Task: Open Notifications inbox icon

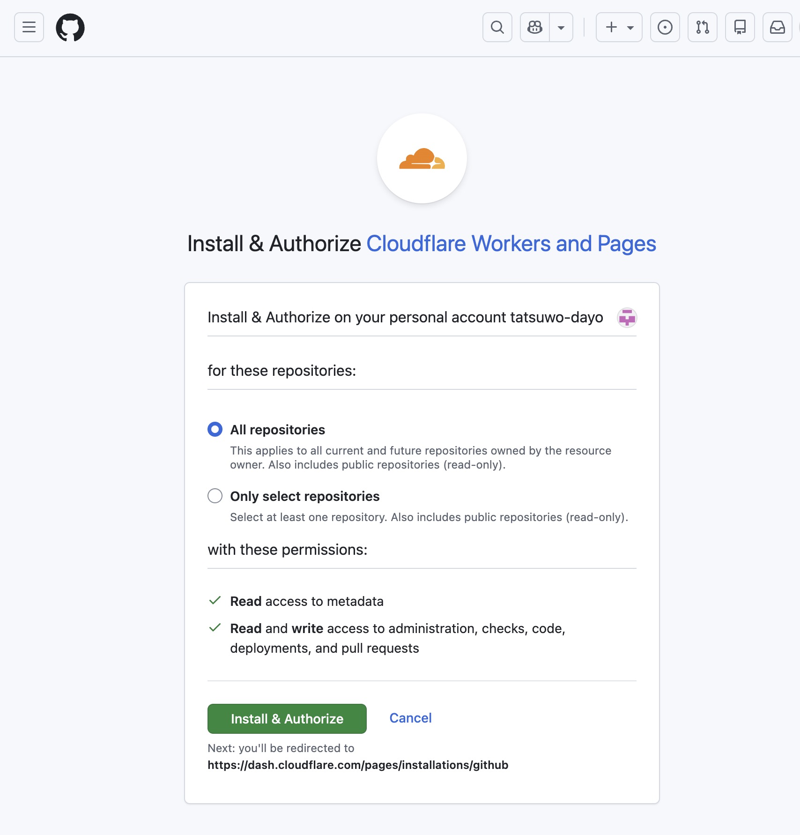Action: point(778,27)
